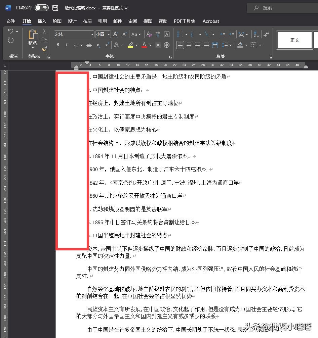
Task: Click the Copy icon
Action: 44,40
